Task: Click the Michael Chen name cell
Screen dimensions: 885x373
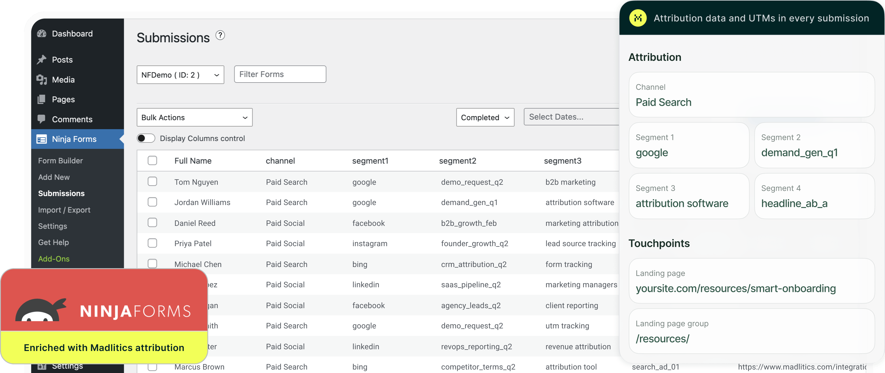Action: coord(198,264)
